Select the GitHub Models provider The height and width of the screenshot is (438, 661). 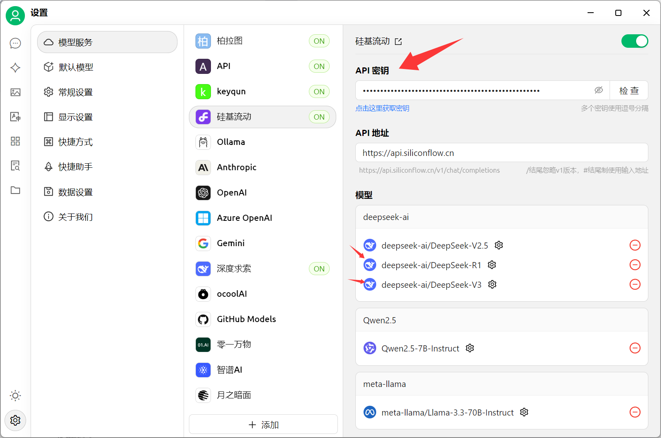pos(262,319)
